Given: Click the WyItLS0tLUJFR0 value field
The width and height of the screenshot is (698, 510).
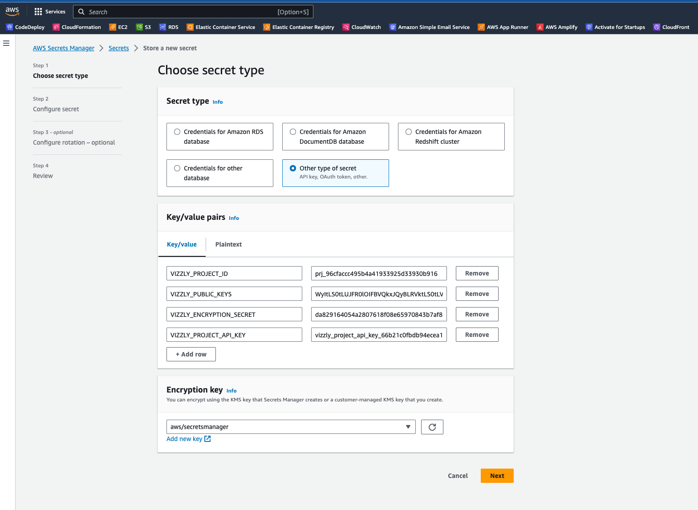Looking at the screenshot, I should (379, 294).
